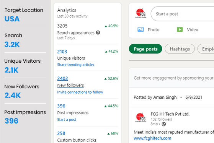
Task: Click the Photo image icon
Action: [140, 29]
